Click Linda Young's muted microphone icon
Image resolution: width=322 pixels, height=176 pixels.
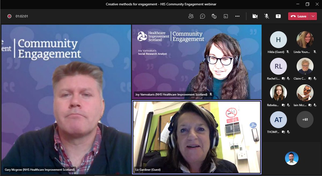pos(314,52)
